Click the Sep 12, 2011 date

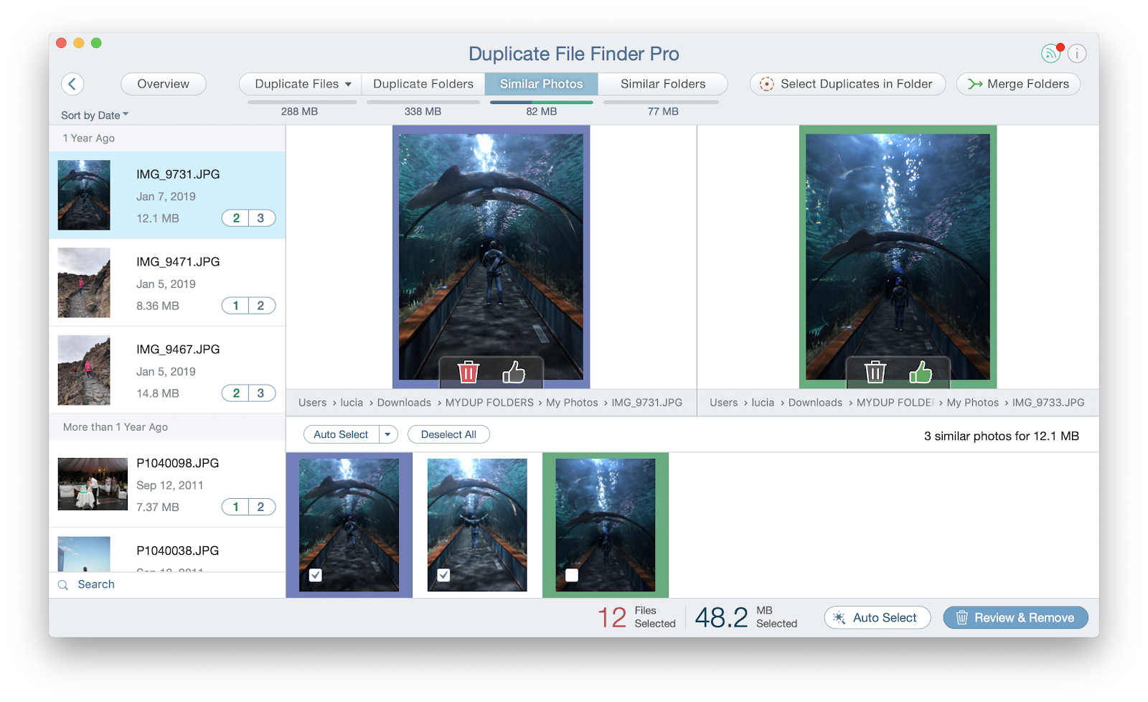(x=170, y=485)
